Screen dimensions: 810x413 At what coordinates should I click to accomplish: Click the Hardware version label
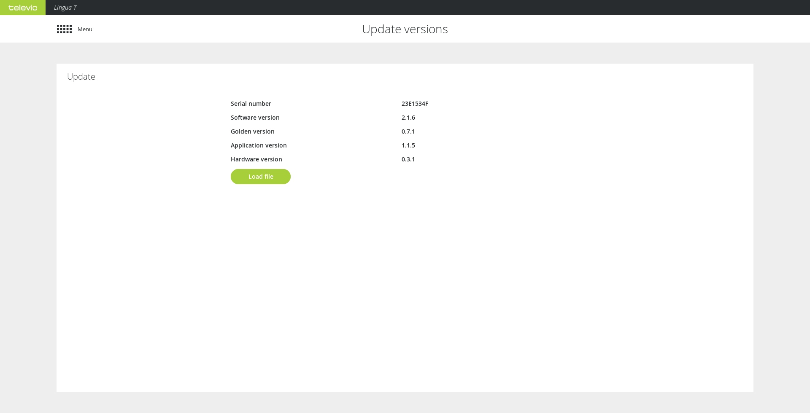click(256, 159)
